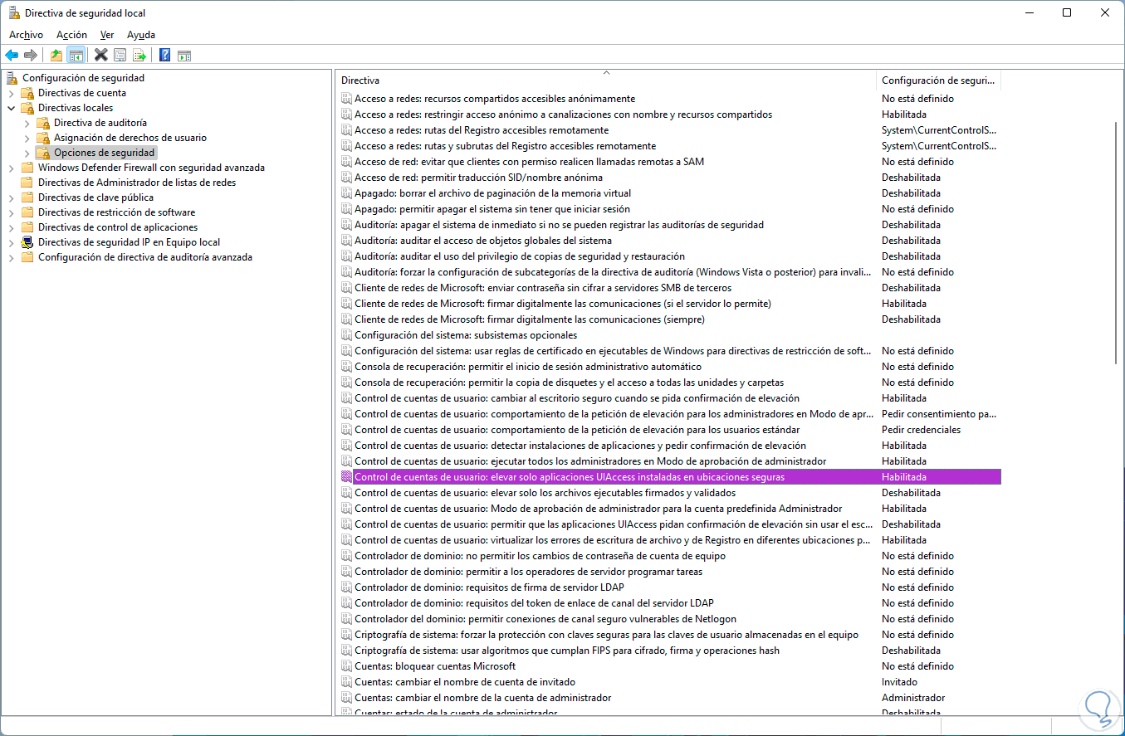Select Asignación de derechos de usuario tree item
Viewport: 1125px width, 736px height.
130,138
